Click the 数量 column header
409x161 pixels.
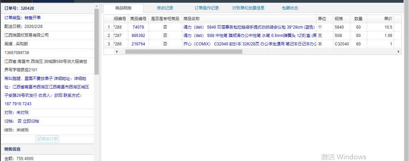(x=358, y=19)
